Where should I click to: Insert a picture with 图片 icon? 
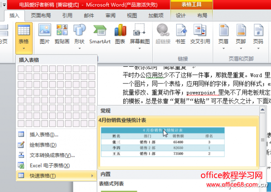pyautogui.click(x=45, y=34)
